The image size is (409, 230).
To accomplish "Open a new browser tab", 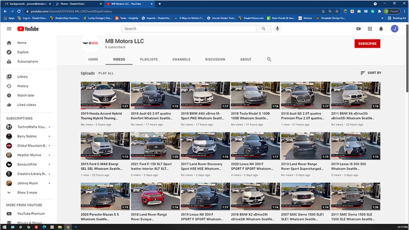I will click(x=160, y=4).
